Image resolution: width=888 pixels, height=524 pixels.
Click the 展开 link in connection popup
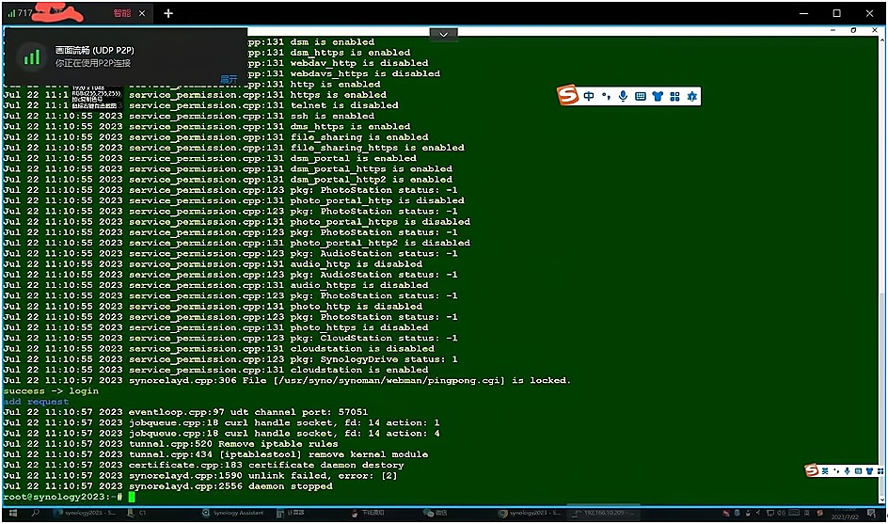point(229,79)
